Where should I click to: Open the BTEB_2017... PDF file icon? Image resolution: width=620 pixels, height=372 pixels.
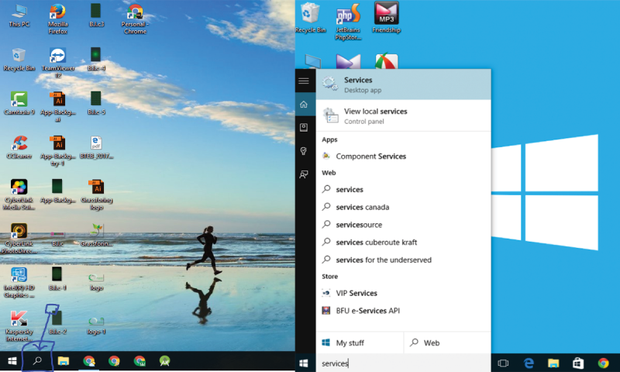pos(96,147)
